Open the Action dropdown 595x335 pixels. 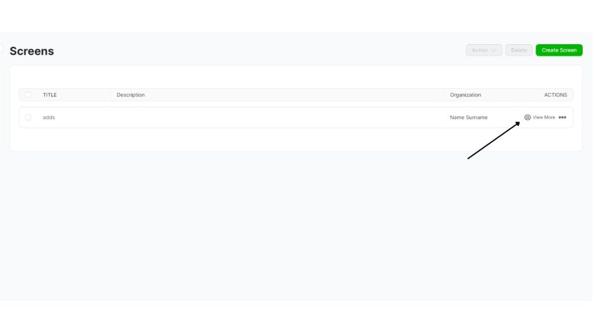(484, 50)
